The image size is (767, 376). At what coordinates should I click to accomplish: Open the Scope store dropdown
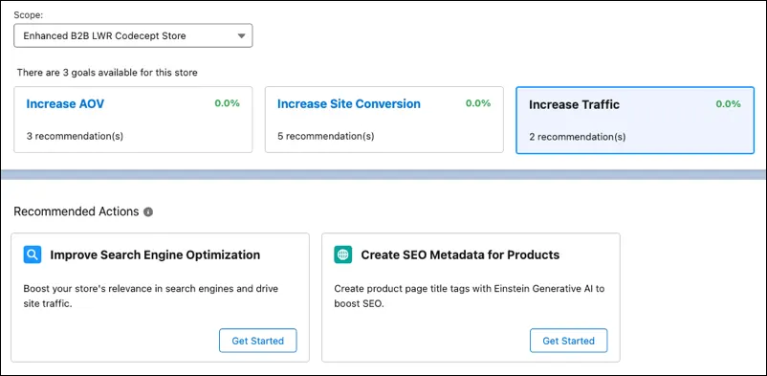[x=133, y=35]
